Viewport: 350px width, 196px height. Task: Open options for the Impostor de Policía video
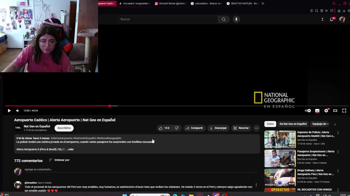point(338,133)
